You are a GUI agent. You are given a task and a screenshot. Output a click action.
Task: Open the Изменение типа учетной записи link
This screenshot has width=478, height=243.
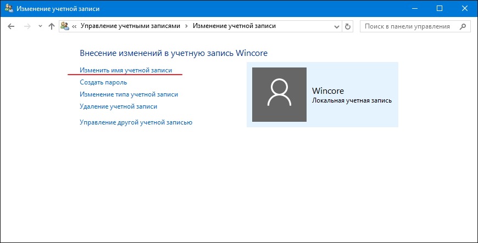click(129, 94)
